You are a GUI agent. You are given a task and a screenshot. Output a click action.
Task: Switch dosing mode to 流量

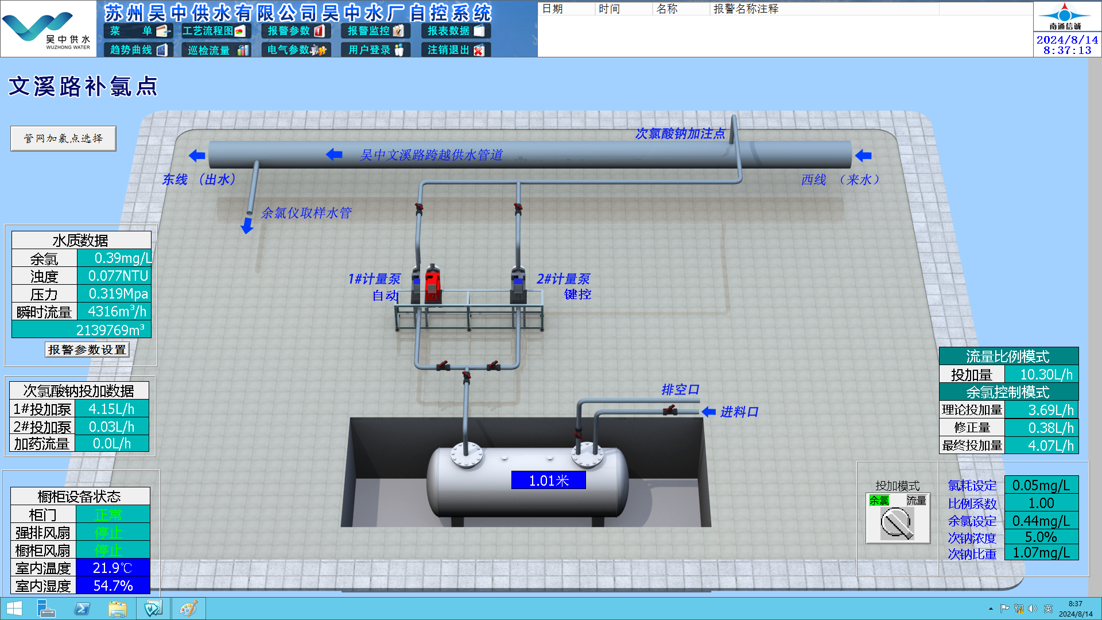[916, 500]
